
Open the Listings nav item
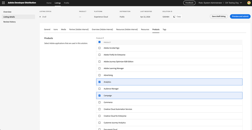click(x=58, y=3)
